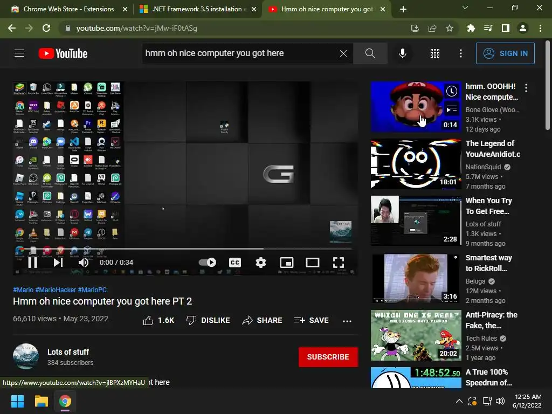Click the #MarioPC hashtag

[92, 289]
